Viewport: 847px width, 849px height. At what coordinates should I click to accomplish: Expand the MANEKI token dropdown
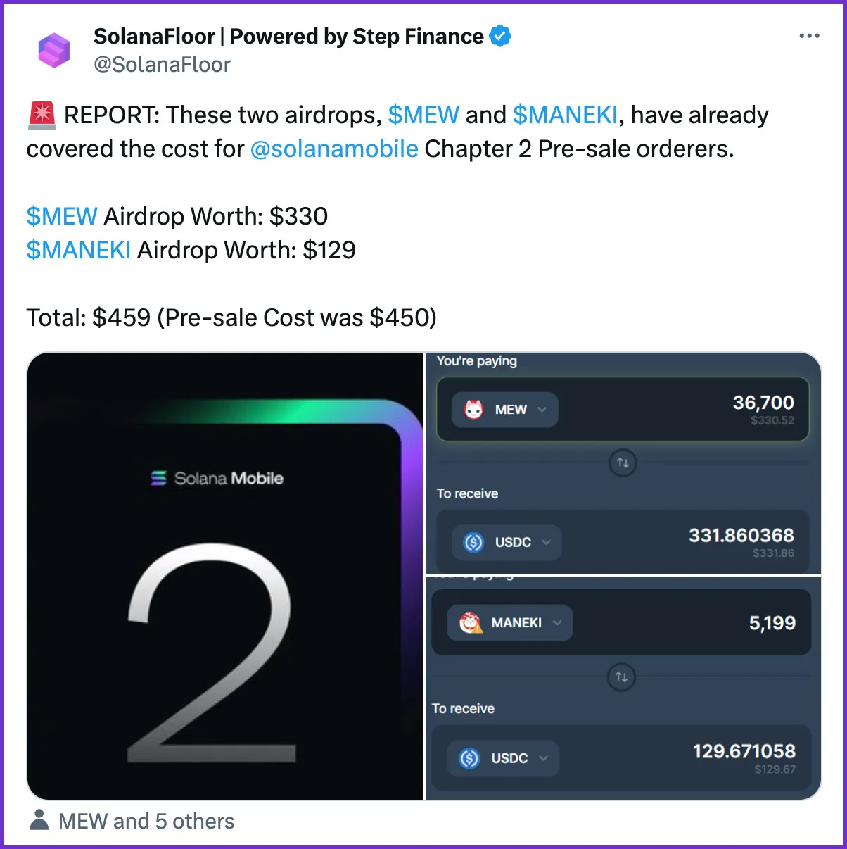[510, 623]
